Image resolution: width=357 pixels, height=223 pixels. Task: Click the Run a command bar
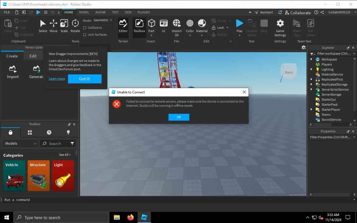(178, 200)
